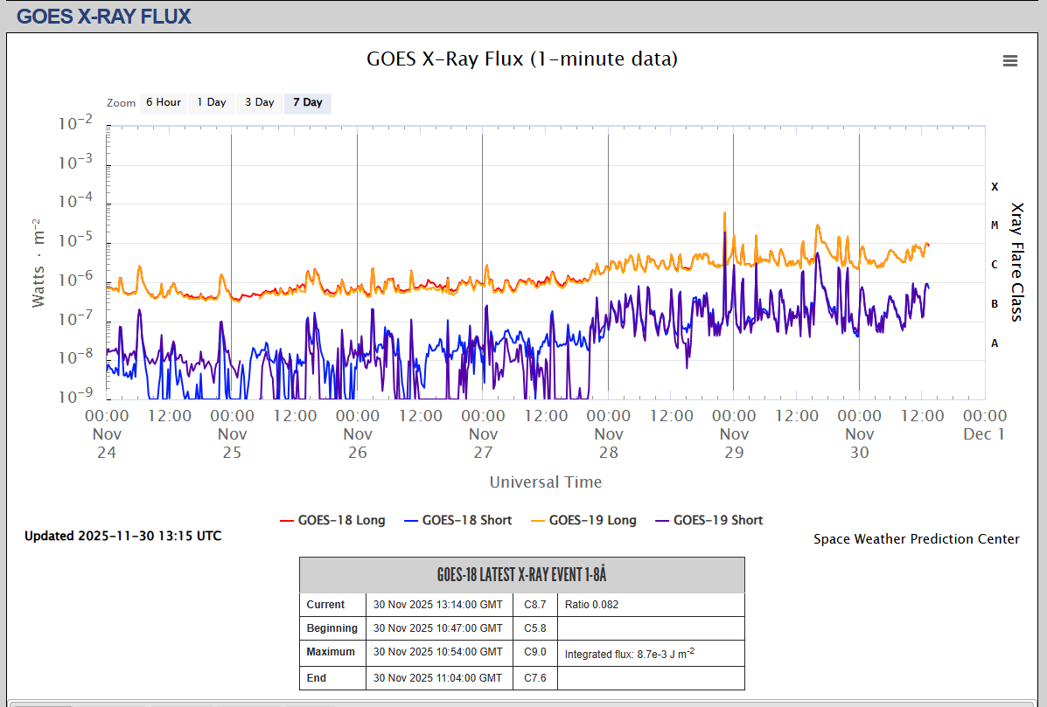
Task: Select the 6 Hour zoom button
Action: (163, 102)
